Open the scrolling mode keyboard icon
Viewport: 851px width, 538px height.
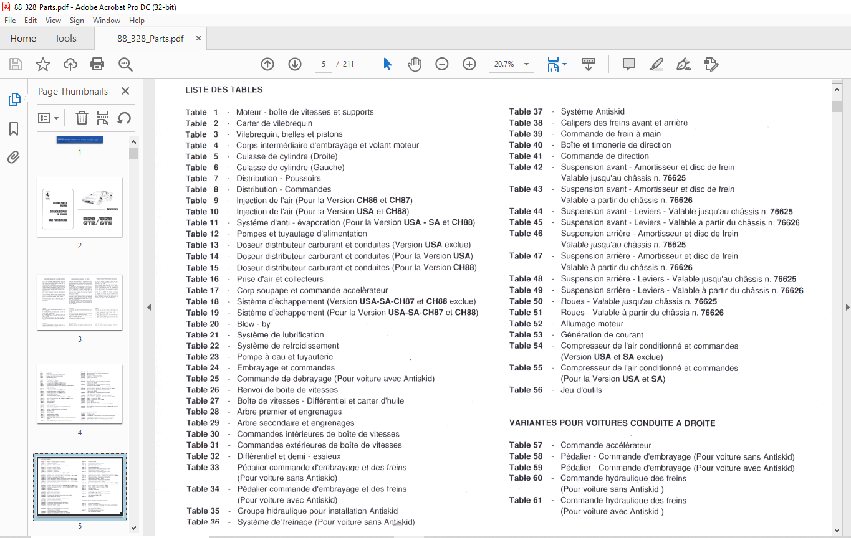(589, 64)
